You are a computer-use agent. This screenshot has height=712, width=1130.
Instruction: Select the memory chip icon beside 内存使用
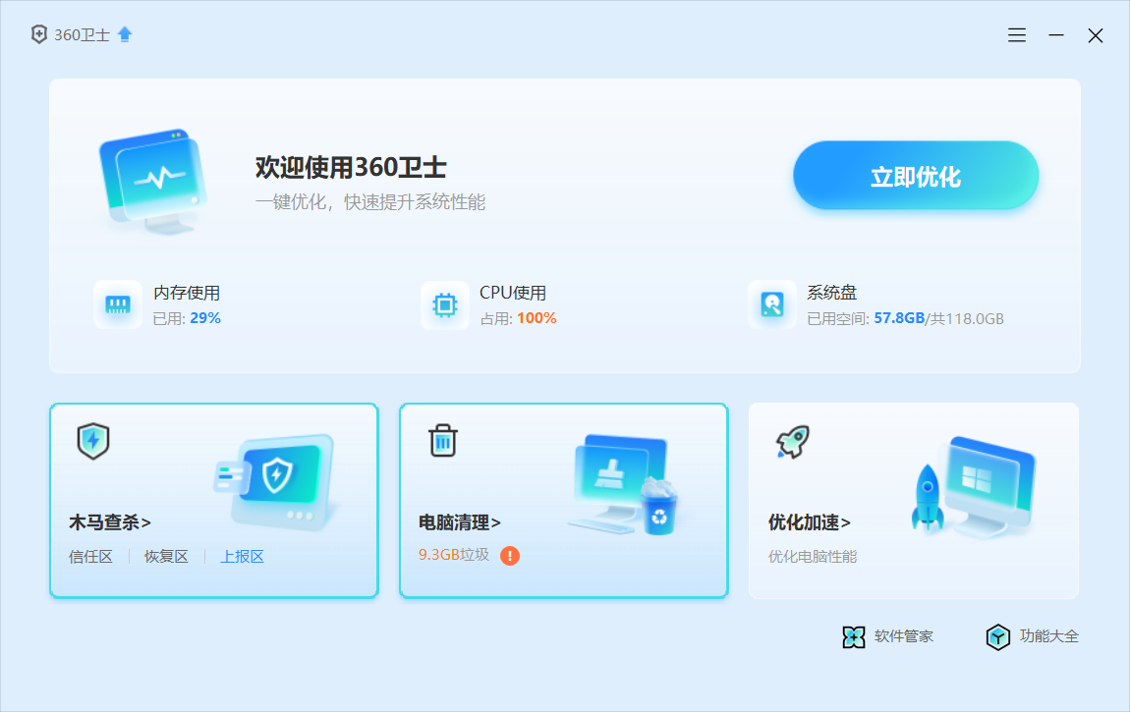click(x=118, y=304)
